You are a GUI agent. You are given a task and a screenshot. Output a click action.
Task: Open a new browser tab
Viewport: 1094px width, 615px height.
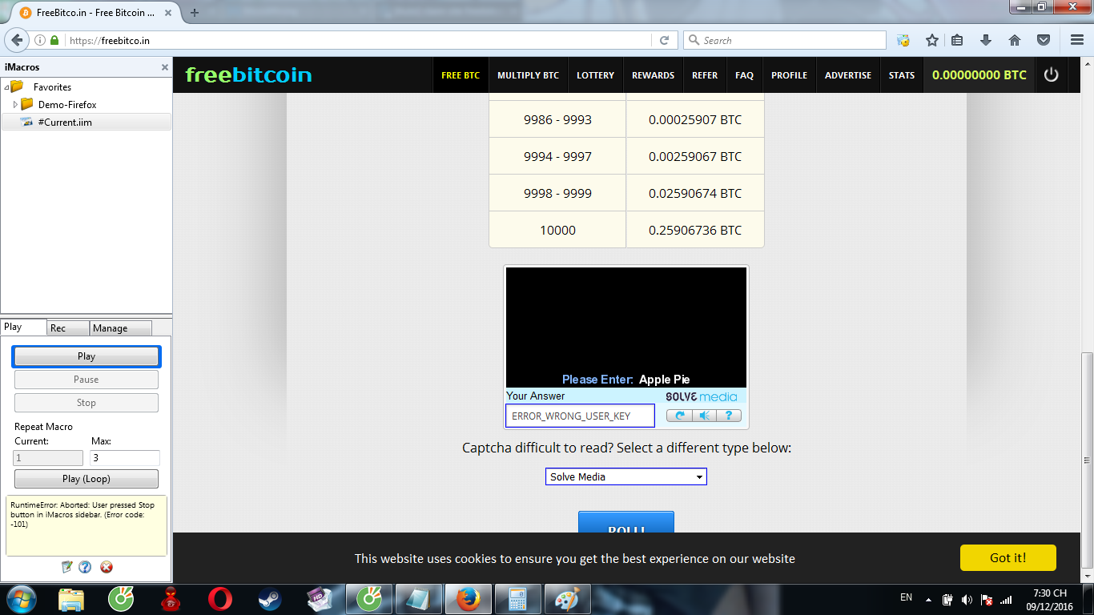[195, 12]
